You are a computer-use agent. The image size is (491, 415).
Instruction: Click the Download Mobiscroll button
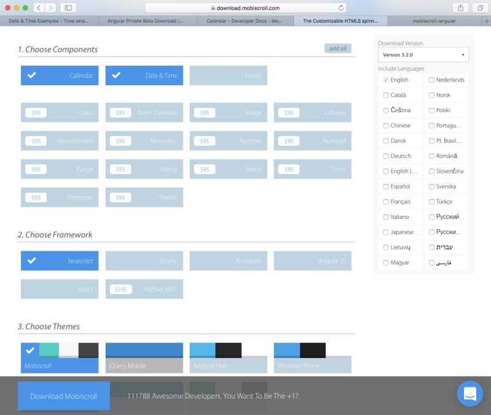[x=63, y=396]
